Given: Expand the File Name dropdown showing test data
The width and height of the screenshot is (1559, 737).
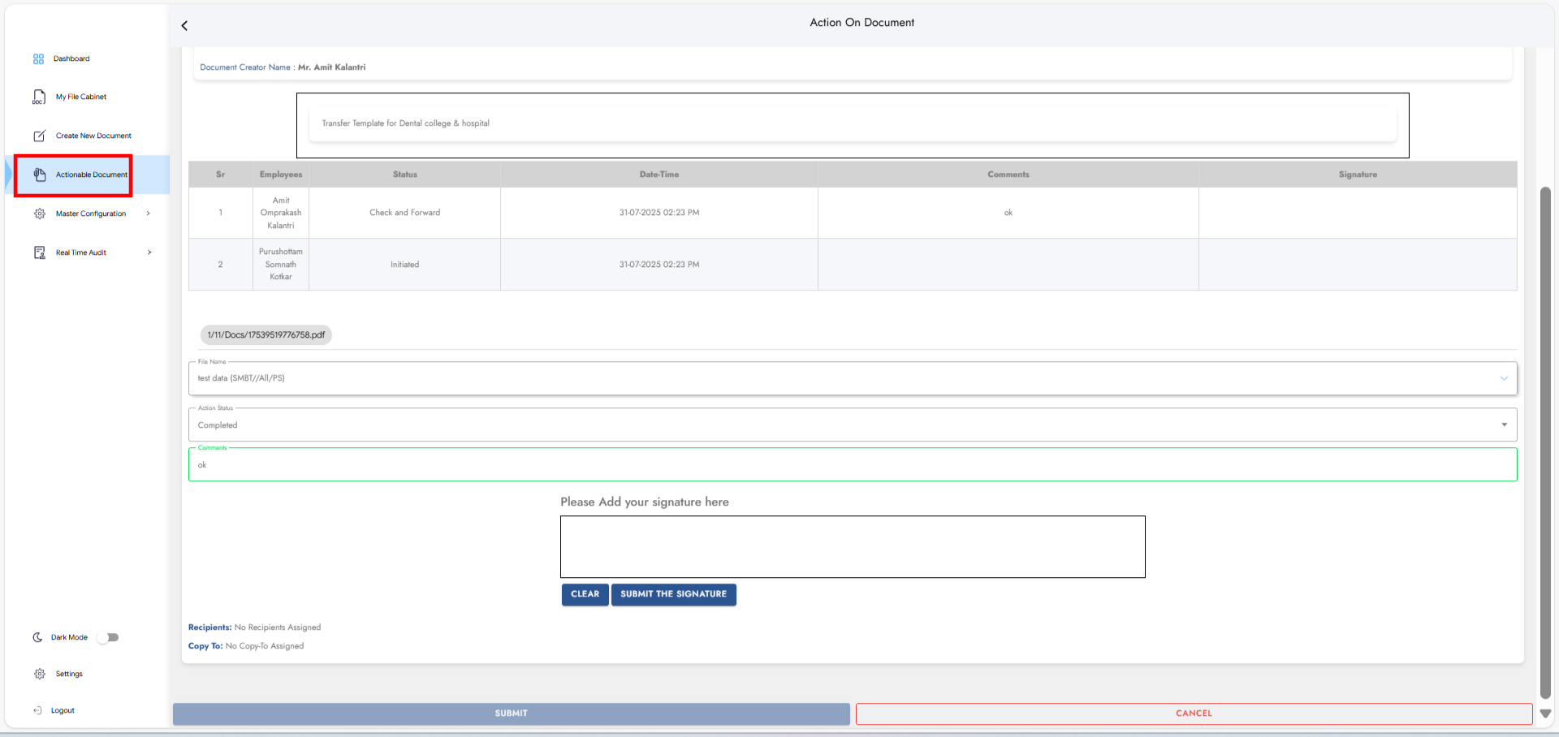Looking at the screenshot, I should click(x=1503, y=377).
